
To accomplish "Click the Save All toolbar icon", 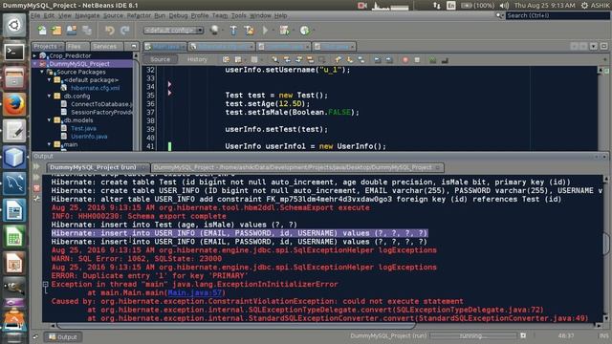I will 87,30.
